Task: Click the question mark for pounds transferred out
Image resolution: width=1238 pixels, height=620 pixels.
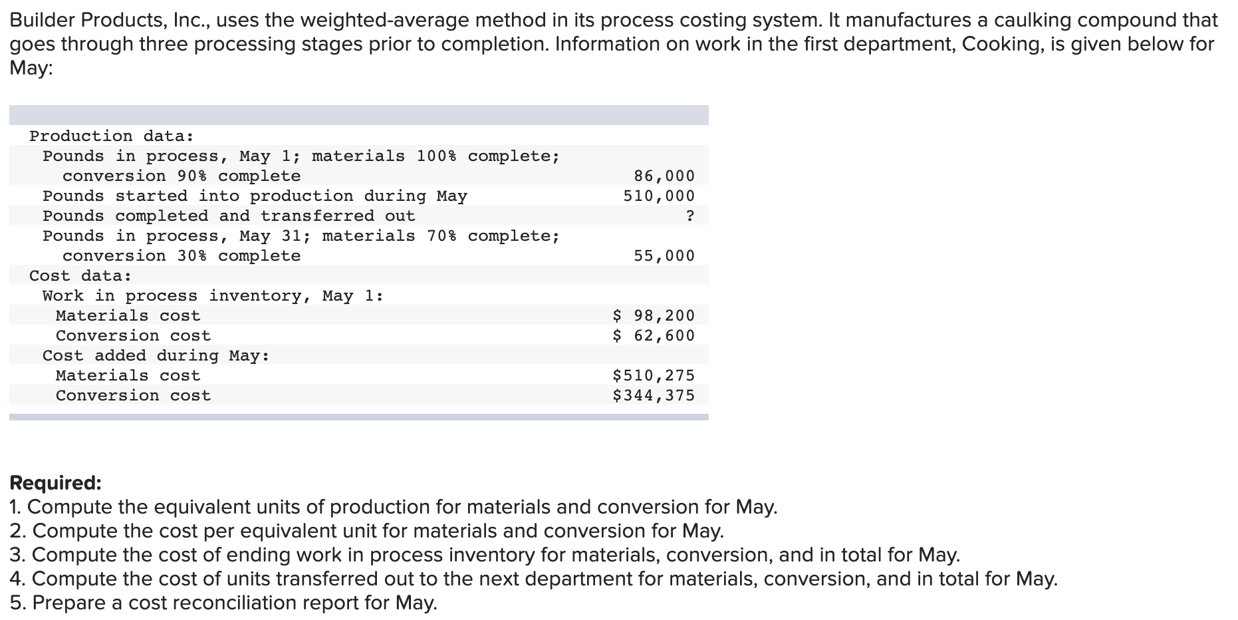Action: [691, 215]
